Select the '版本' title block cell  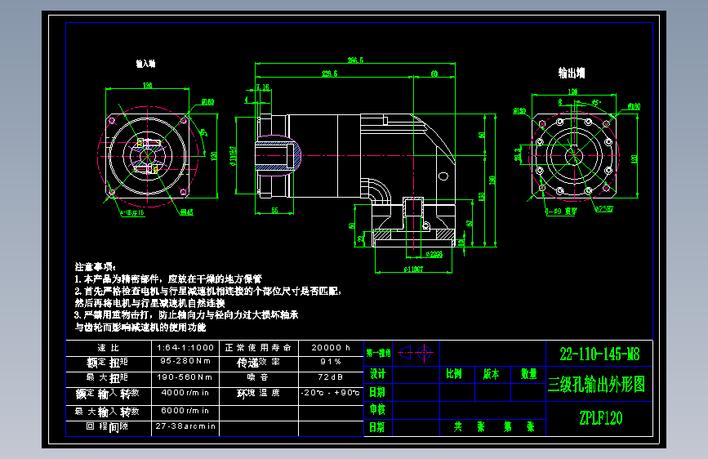click(492, 374)
